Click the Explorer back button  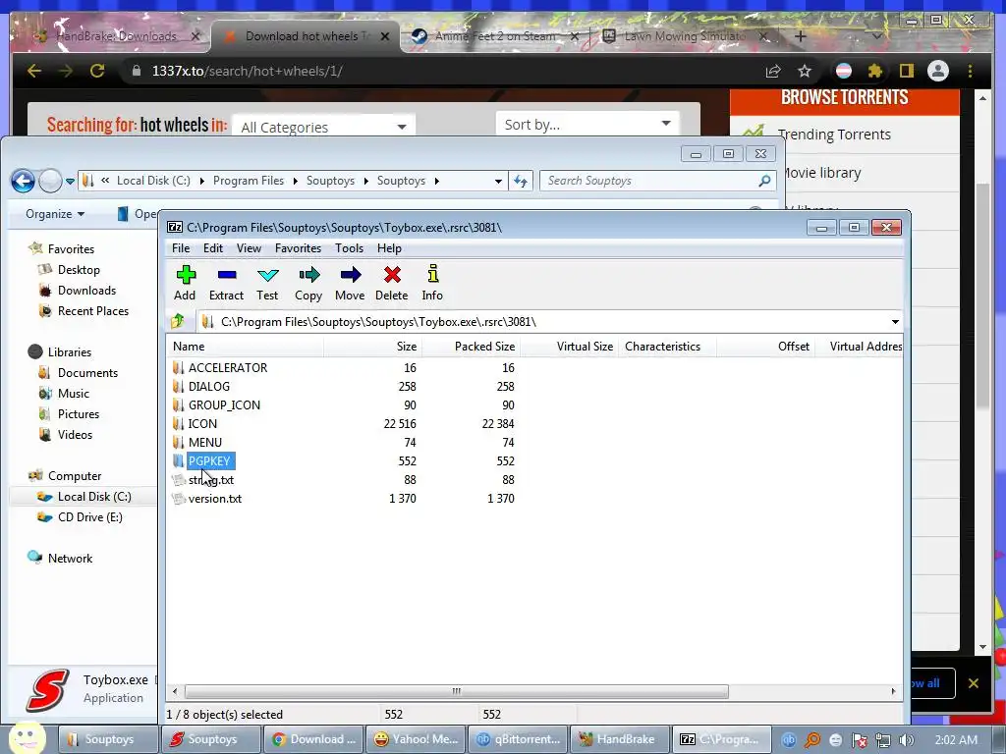tap(23, 182)
